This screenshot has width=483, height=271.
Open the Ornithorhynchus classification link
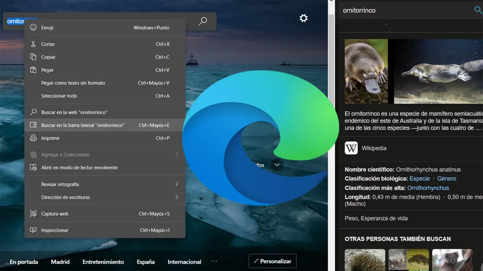point(428,188)
